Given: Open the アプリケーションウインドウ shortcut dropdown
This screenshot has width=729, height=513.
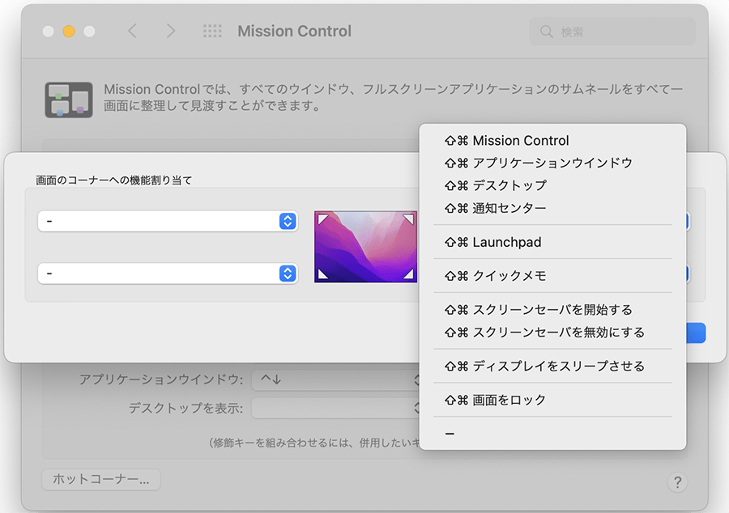Looking at the screenshot, I should 335,380.
